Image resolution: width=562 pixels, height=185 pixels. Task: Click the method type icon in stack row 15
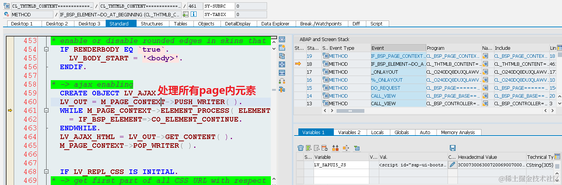[325, 88]
